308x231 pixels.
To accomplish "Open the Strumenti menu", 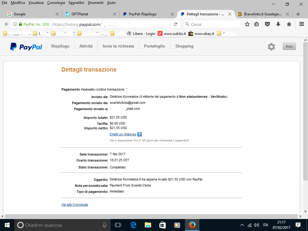I will [x=95, y=3].
